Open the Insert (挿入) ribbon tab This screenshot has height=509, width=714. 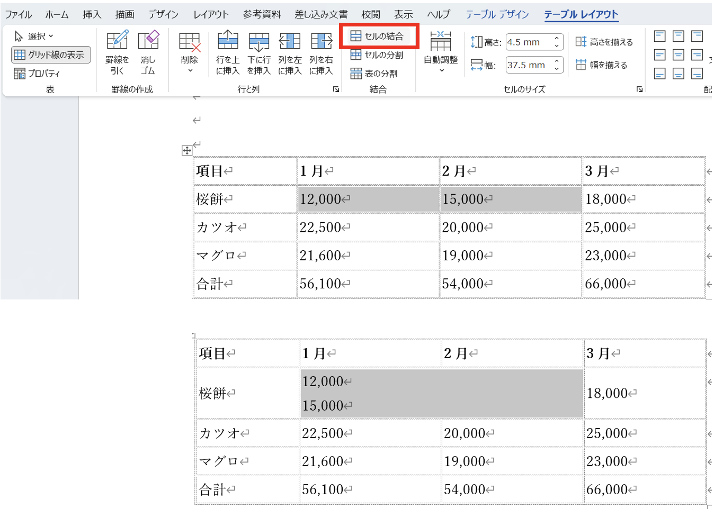click(x=92, y=14)
